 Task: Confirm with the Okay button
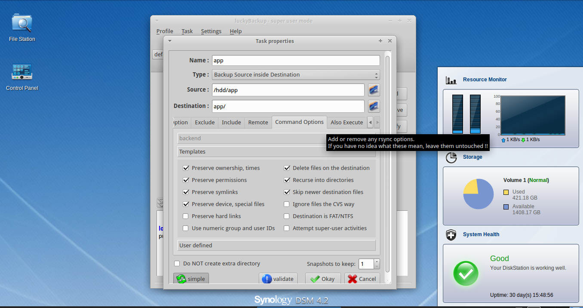coord(323,279)
